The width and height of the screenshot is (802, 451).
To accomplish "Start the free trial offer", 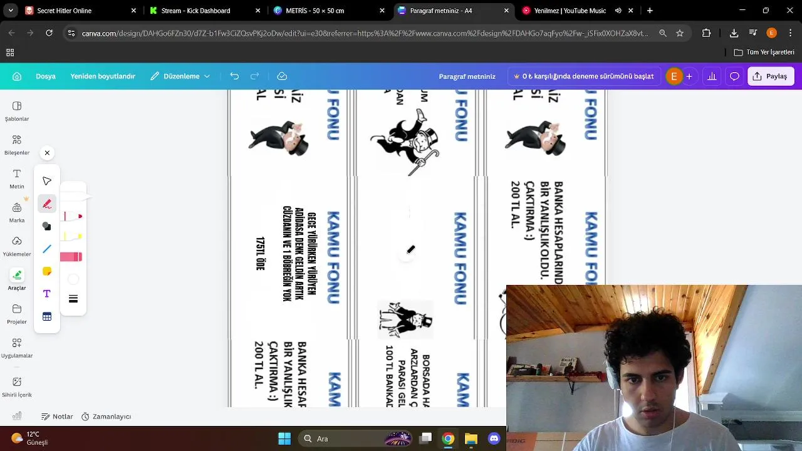I will [583, 76].
